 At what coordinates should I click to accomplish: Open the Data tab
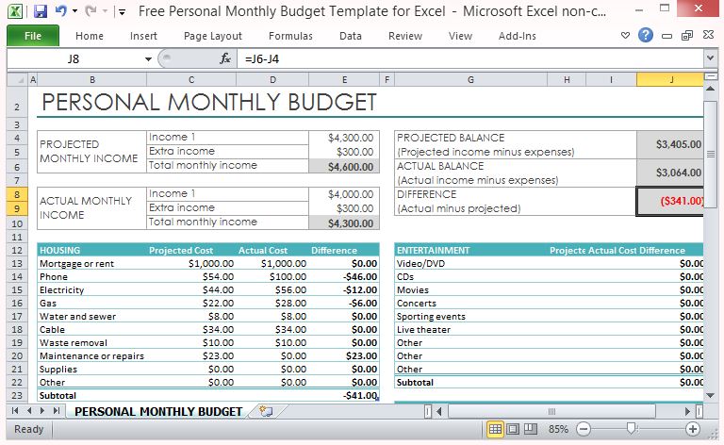(x=351, y=36)
